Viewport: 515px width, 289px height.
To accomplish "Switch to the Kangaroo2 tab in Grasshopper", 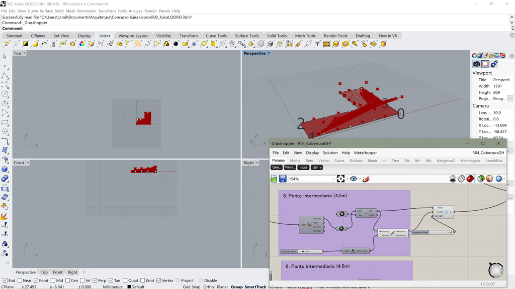I will coord(446,161).
